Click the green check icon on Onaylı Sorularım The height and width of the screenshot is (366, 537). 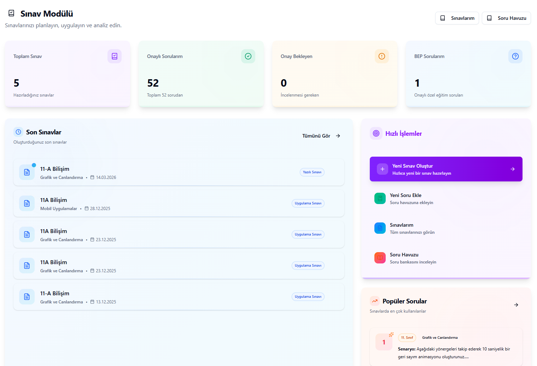tap(248, 56)
